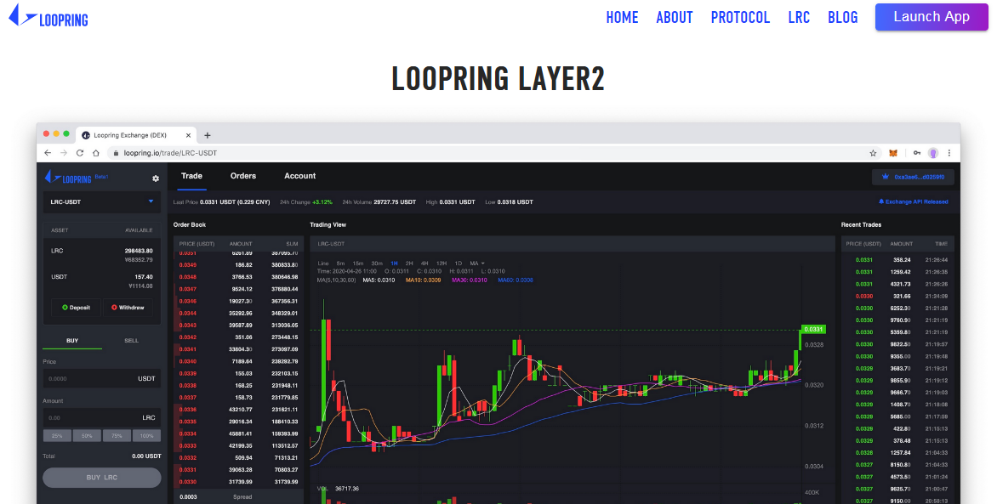
Task: Select the 4H chart interval
Action: (x=424, y=263)
